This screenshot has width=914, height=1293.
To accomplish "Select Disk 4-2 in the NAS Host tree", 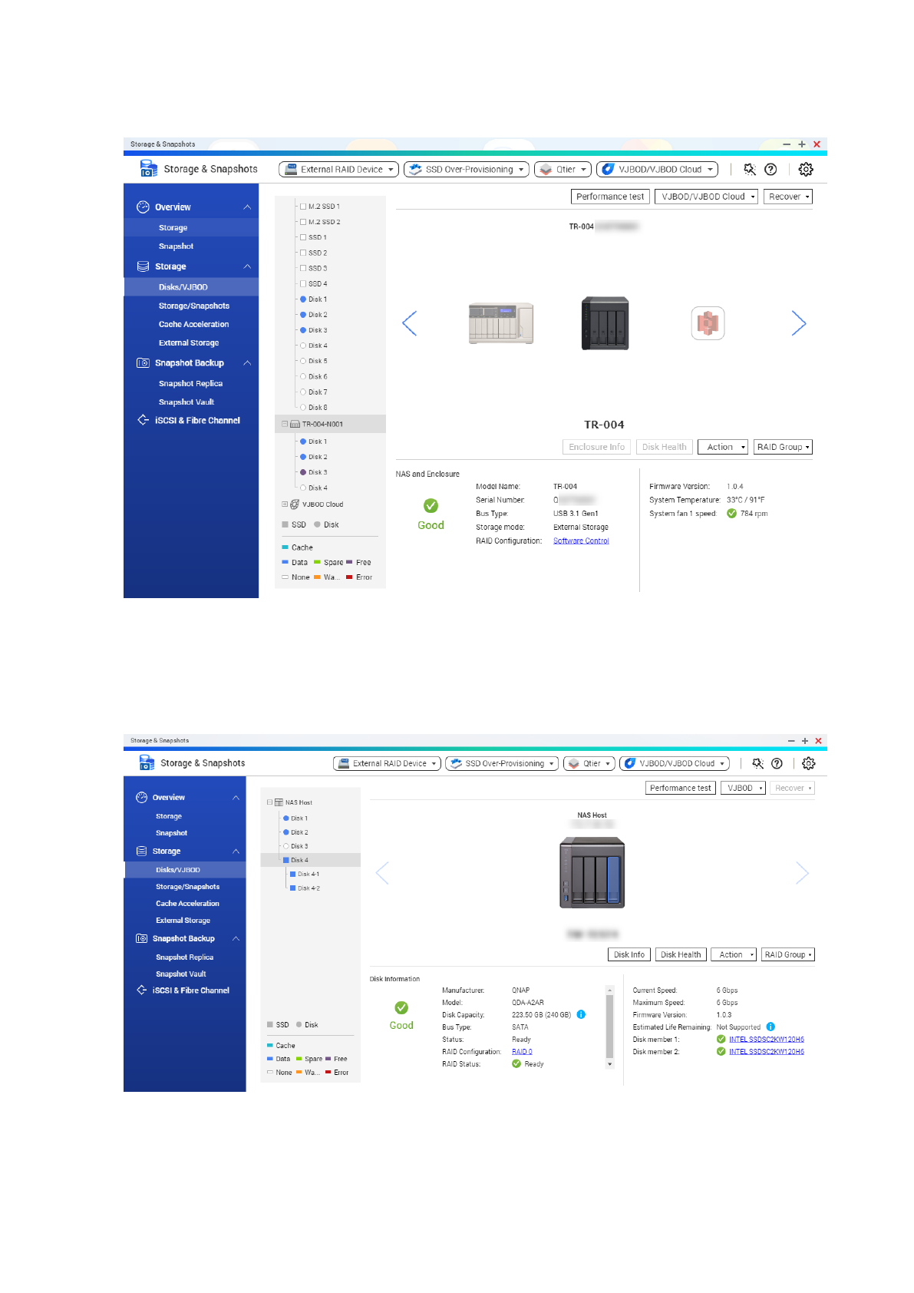I will [x=307, y=888].
